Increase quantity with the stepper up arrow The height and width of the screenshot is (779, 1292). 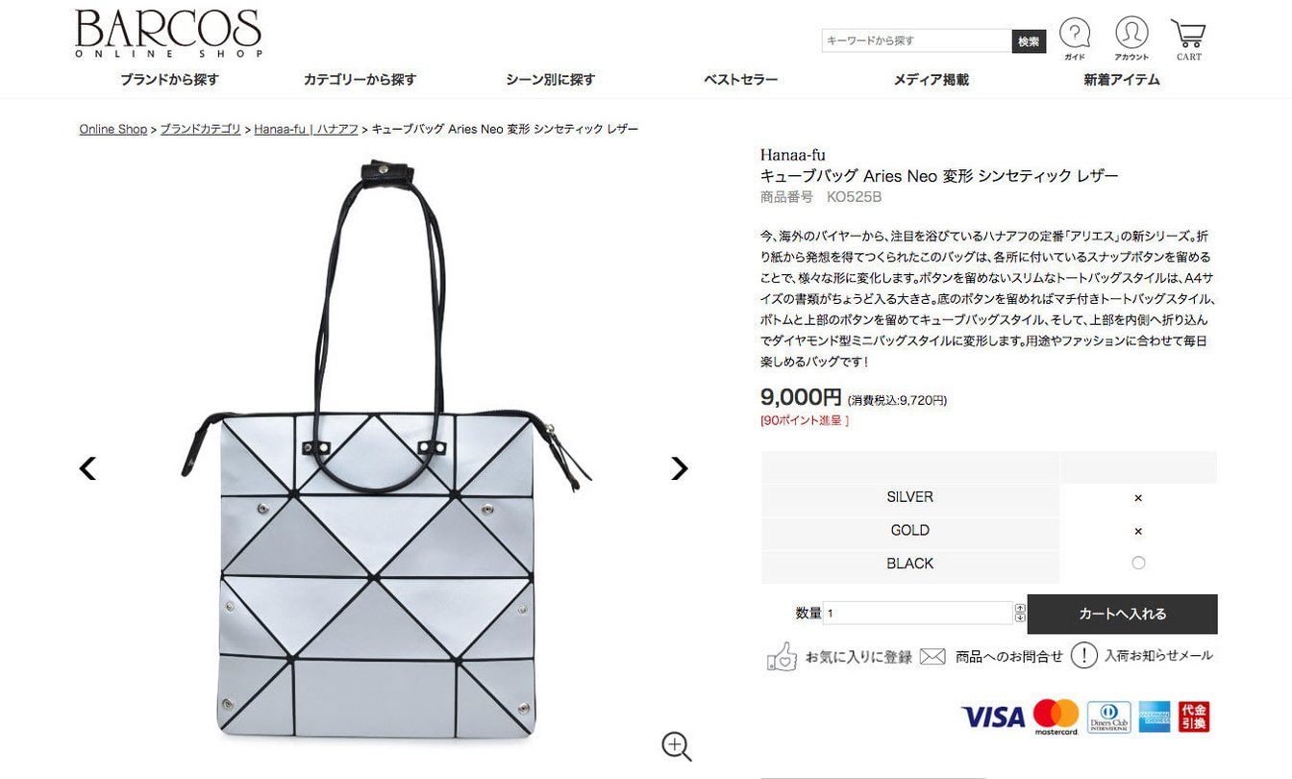[1020, 608]
